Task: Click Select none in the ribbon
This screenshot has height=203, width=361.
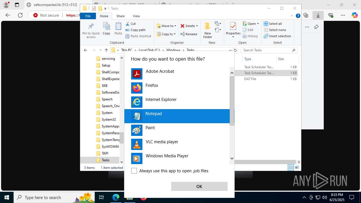Action: pyautogui.click(x=275, y=30)
